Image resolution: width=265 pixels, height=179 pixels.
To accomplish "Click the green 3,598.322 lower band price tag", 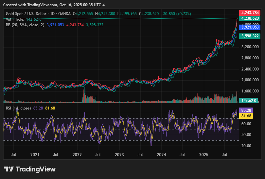I will point(250,36).
